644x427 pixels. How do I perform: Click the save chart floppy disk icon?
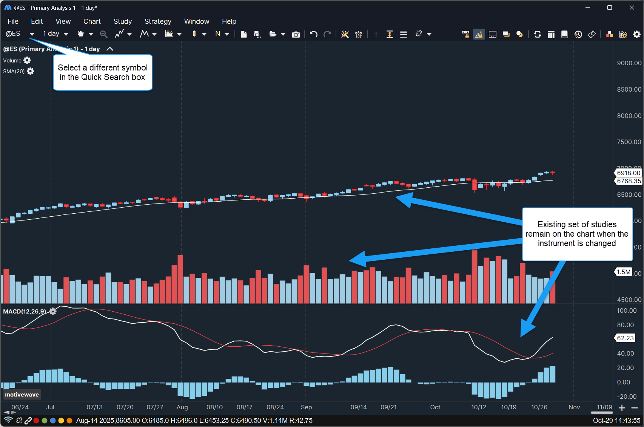pos(257,34)
